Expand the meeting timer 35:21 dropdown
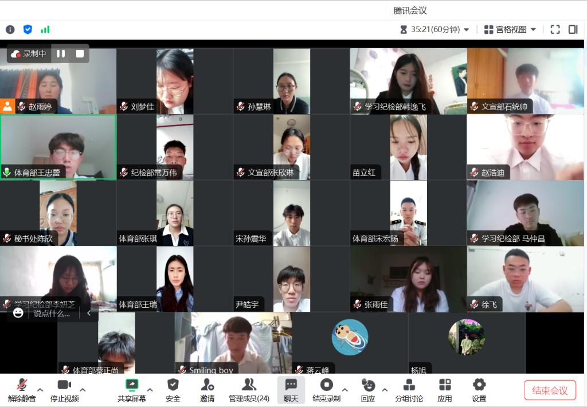The width and height of the screenshot is (587, 407). coord(466,30)
